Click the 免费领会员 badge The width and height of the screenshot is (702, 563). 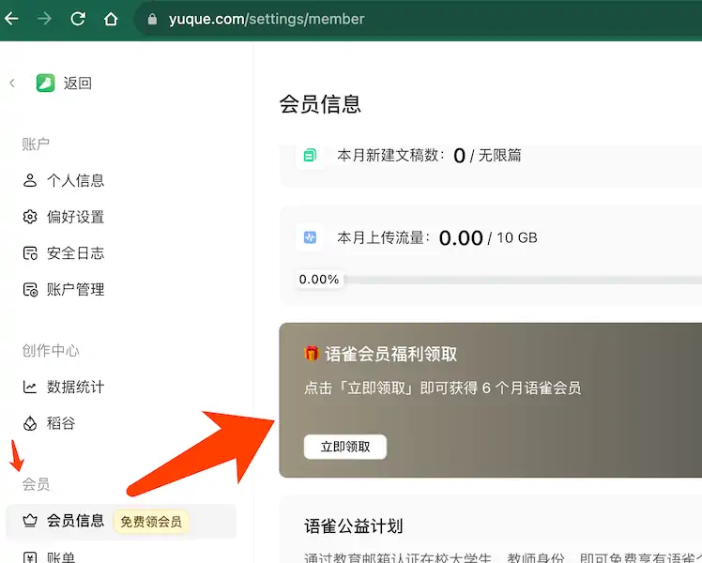tap(151, 522)
